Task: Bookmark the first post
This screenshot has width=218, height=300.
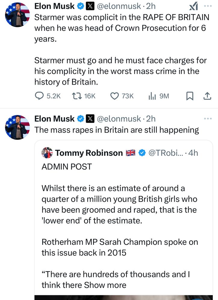Action: pyautogui.click(x=190, y=96)
